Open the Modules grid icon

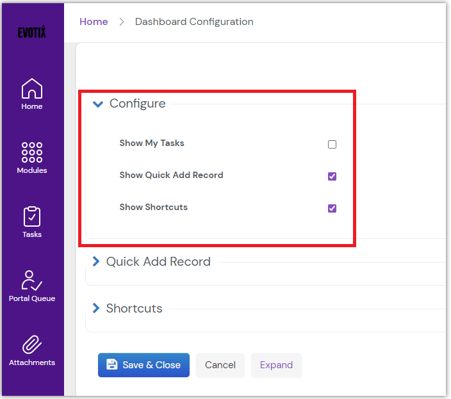tap(32, 152)
